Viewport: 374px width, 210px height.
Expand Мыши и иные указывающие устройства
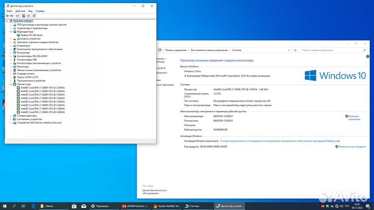(11, 70)
